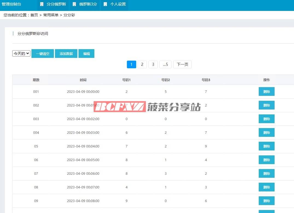Select current page 1 in pagination
This screenshot has height=213, width=294.
coord(131,64)
